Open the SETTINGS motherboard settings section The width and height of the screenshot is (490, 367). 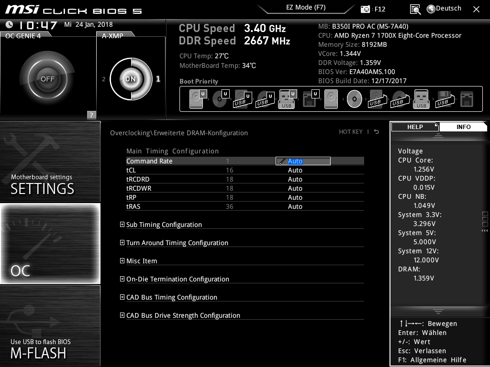click(x=50, y=162)
